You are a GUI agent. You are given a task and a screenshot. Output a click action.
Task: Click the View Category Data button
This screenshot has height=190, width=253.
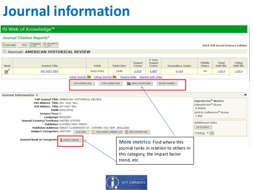point(137,132)
